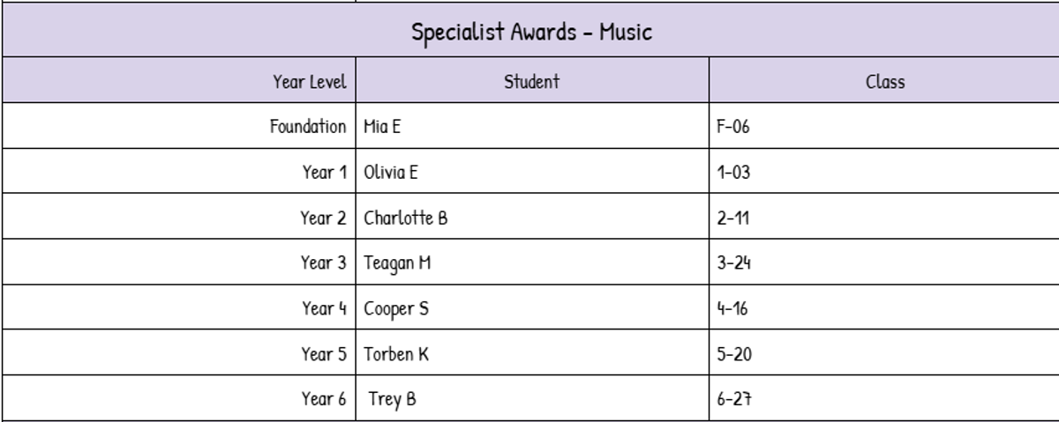1059x422 pixels.
Task: Click student name 'Torben K'
Action: (396, 354)
